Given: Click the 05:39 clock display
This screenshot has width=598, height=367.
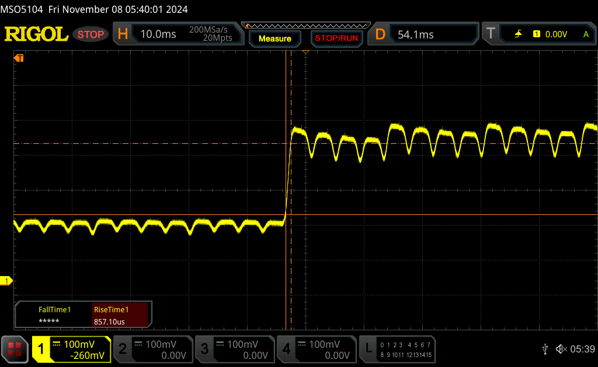Looking at the screenshot, I should click(x=582, y=349).
